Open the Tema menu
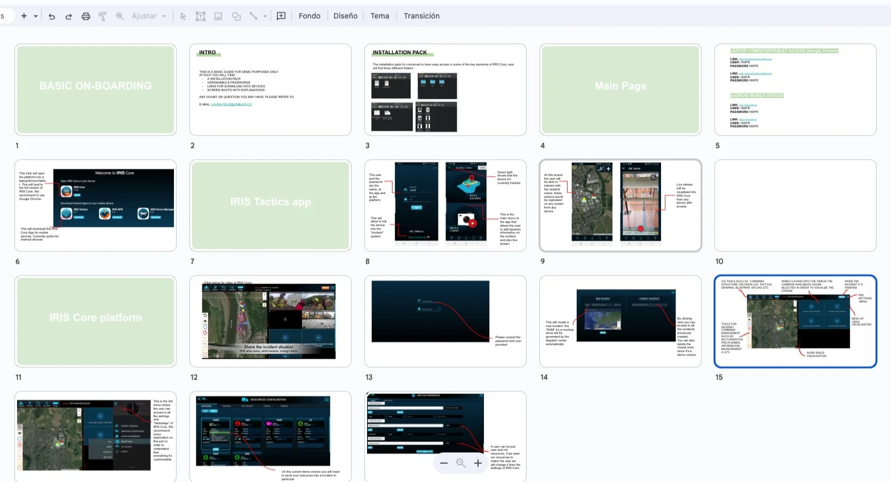Screen dimensions: 891x482 379,16
